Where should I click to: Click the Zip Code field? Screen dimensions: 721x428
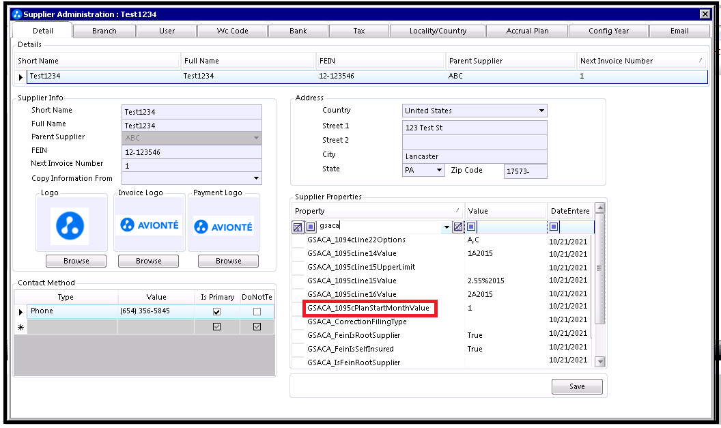pos(525,171)
